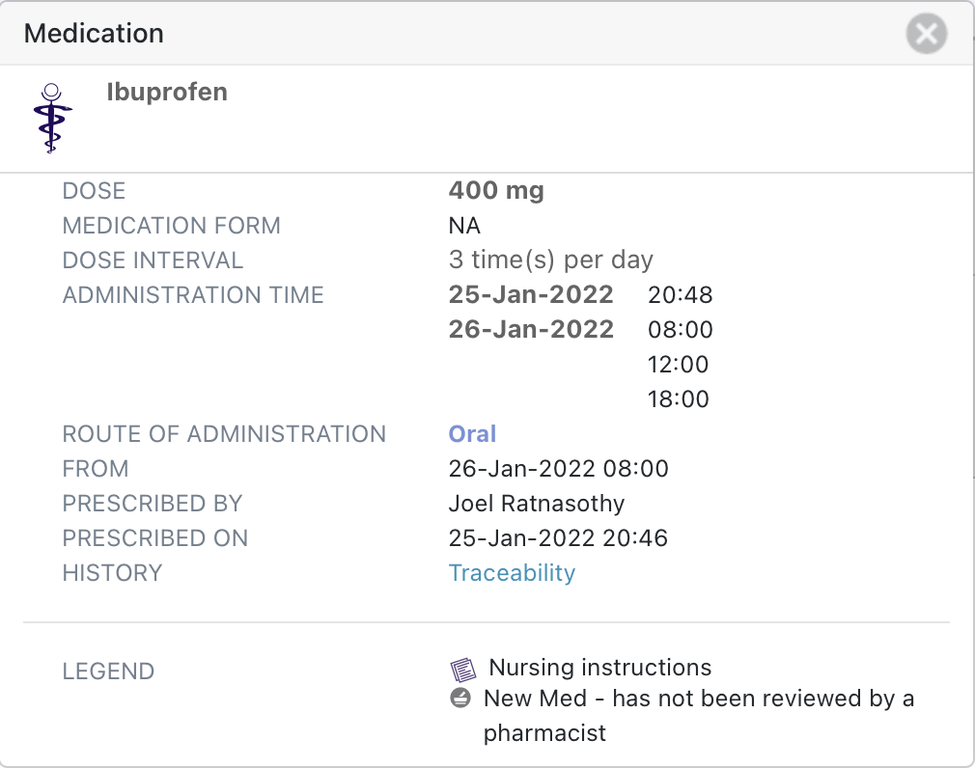Close the Medication dialog
The width and height of the screenshot is (975, 768).
click(x=926, y=35)
